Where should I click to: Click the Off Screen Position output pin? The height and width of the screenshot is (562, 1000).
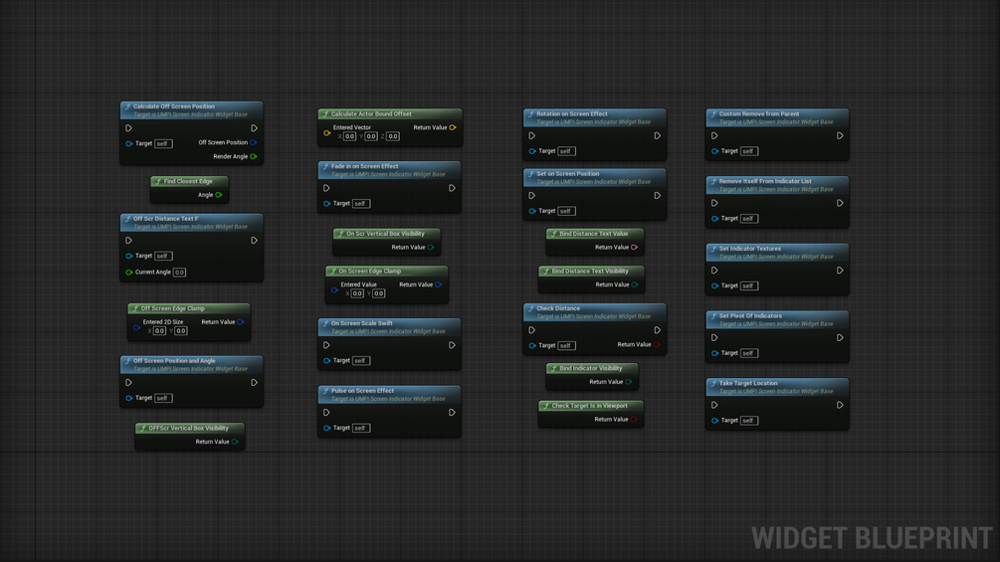pyautogui.click(x=253, y=142)
